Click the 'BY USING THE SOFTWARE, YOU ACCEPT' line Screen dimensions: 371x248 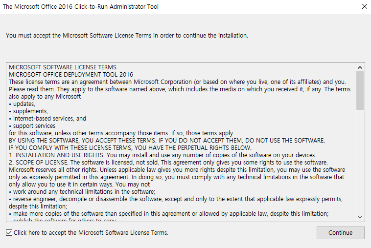(167, 141)
